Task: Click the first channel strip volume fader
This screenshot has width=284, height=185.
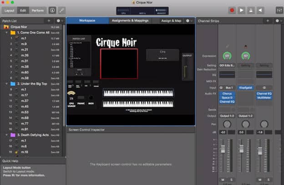Action: pos(223,149)
